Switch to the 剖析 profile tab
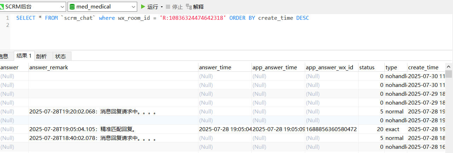The image size is (453, 153). (41, 56)
